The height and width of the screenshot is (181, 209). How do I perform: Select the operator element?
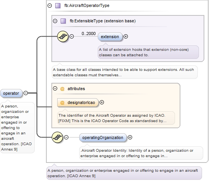(11, 94)
